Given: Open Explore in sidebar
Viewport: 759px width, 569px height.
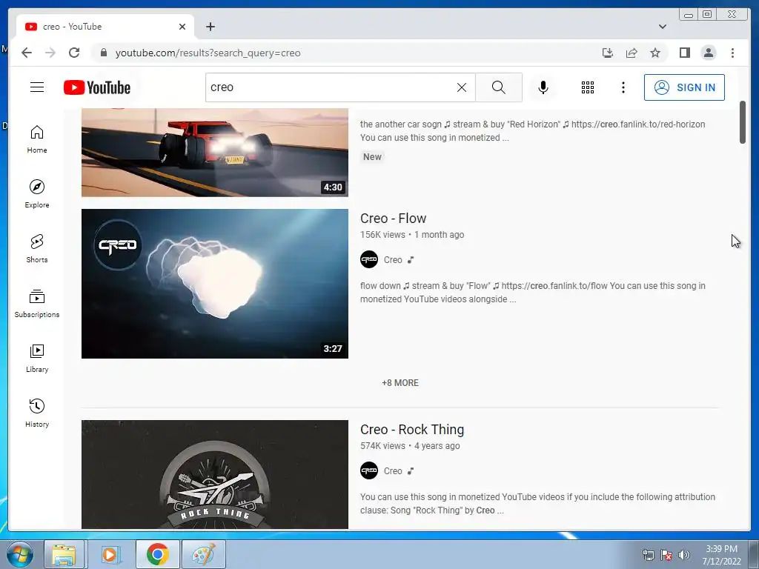Looking at the screenshot, I should point(37,194).
